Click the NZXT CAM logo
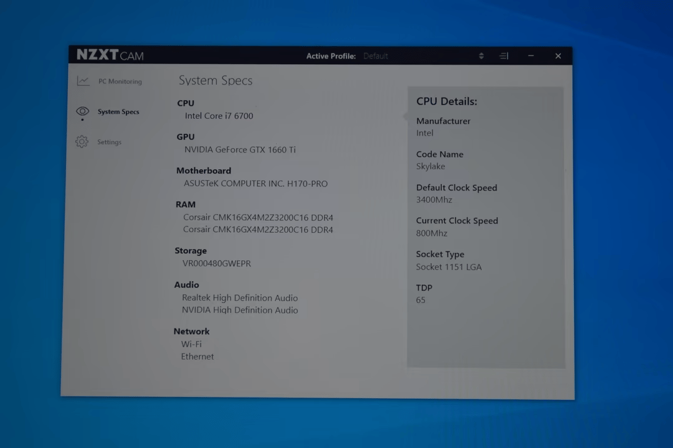 coord(110,55)
